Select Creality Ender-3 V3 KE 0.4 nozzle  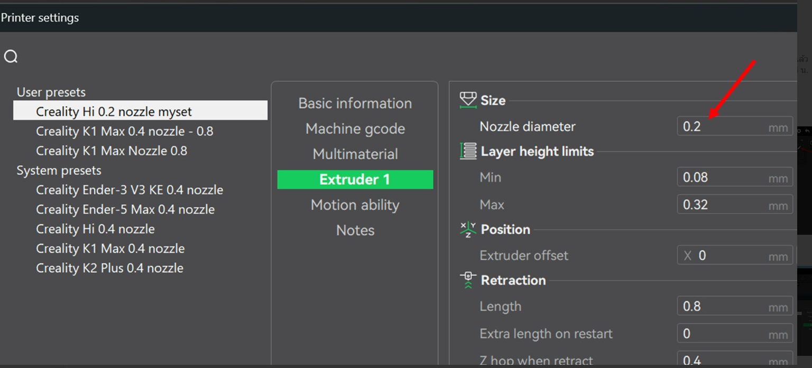129,190
